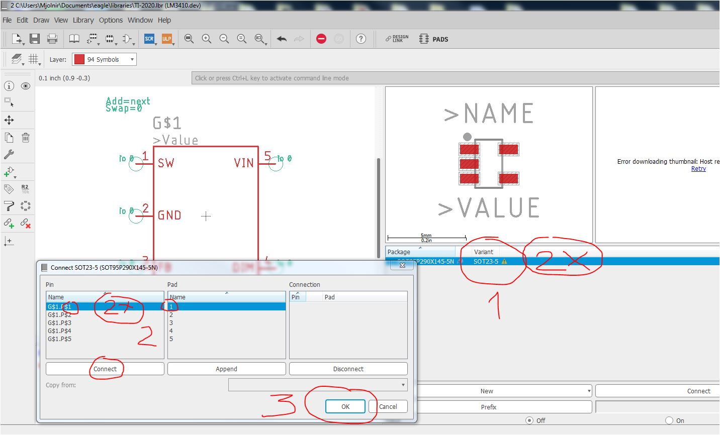This screenshot has height=435, width=720.
Task: Zoom out with the minus magnifier icon
Action: click(224, 39)
